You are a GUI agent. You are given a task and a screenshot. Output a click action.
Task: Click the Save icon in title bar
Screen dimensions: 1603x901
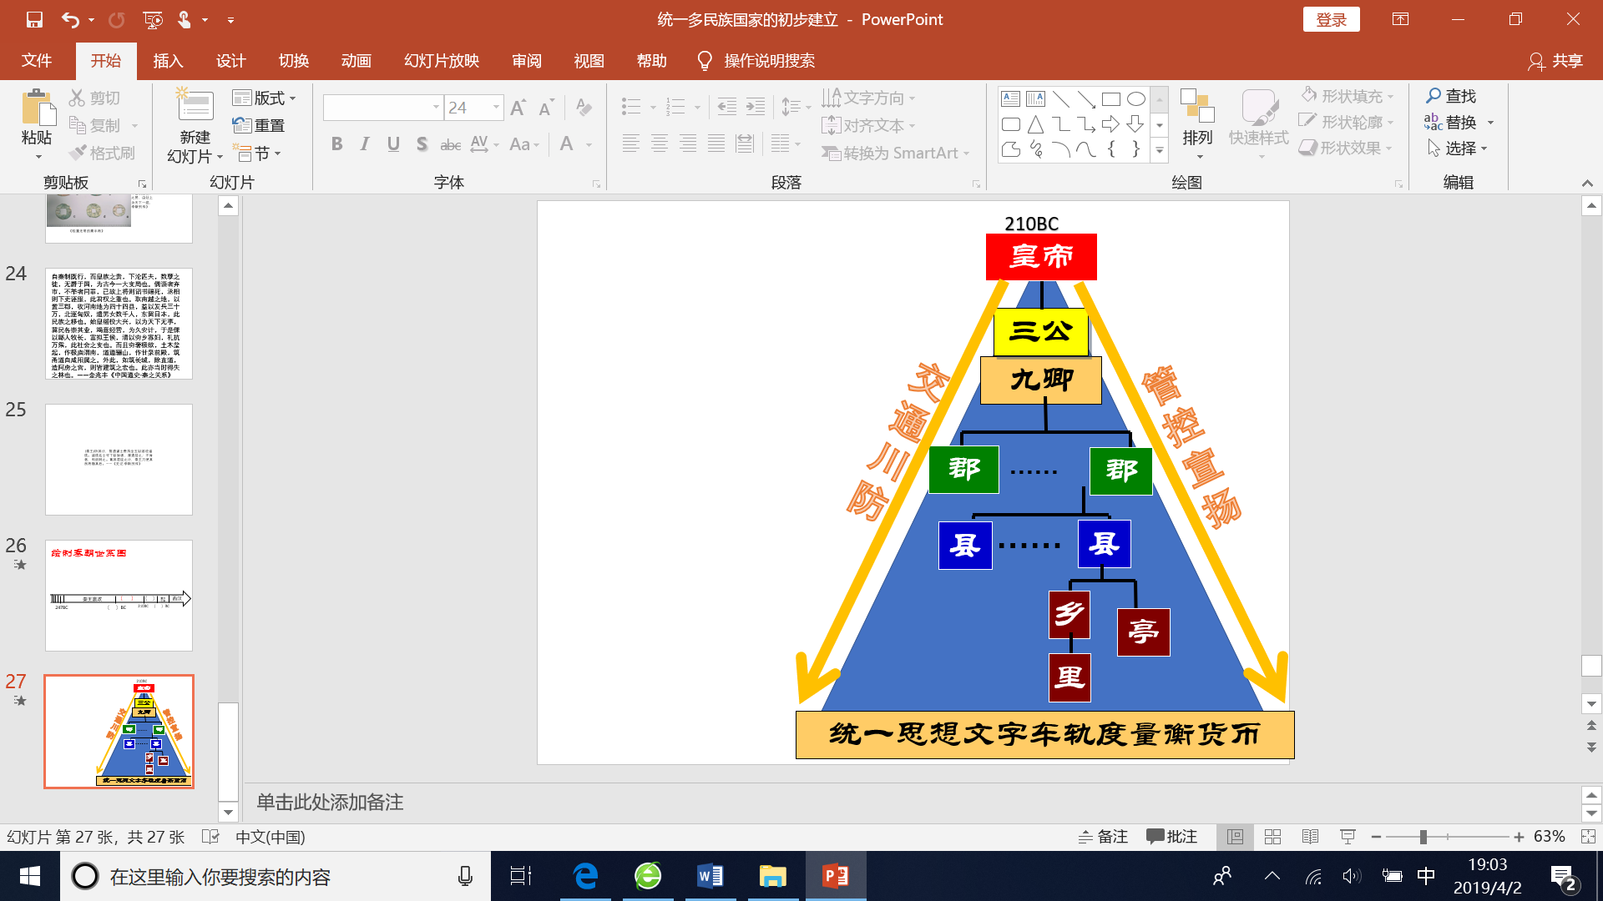click(34, 19)
